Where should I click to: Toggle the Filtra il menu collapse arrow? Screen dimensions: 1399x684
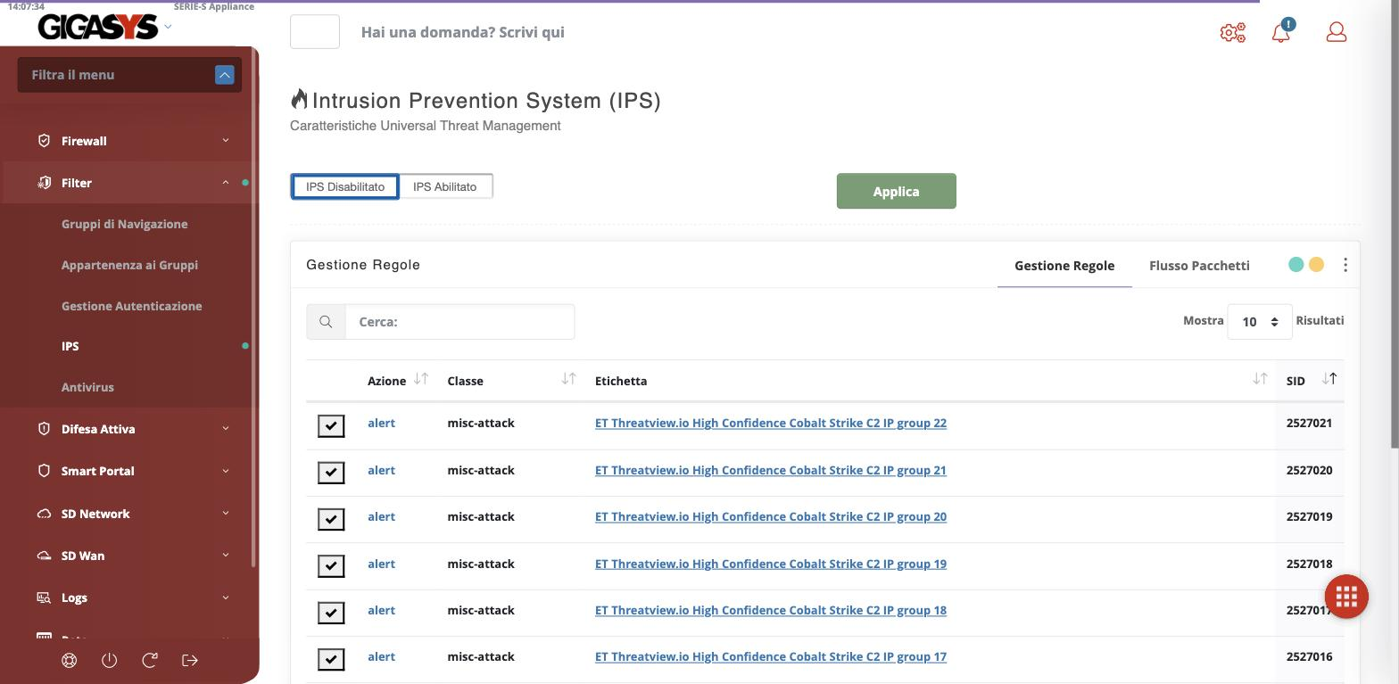[224, 75]
